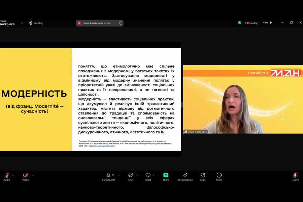Expand audio settings arrow next to Audio
303x202 pixels.
[x=13, y=175]
